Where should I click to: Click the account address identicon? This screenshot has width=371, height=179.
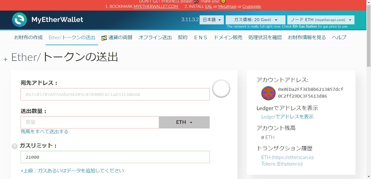[268, 93]
